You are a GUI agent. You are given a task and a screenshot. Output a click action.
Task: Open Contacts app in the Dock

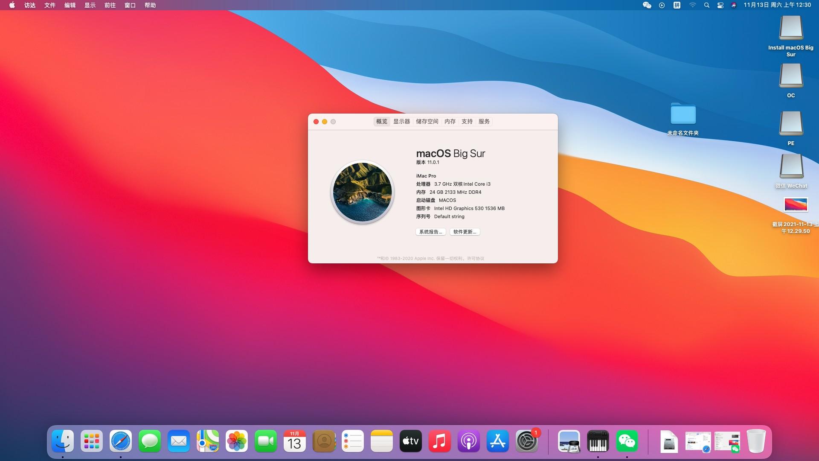[x=324, y=441]
